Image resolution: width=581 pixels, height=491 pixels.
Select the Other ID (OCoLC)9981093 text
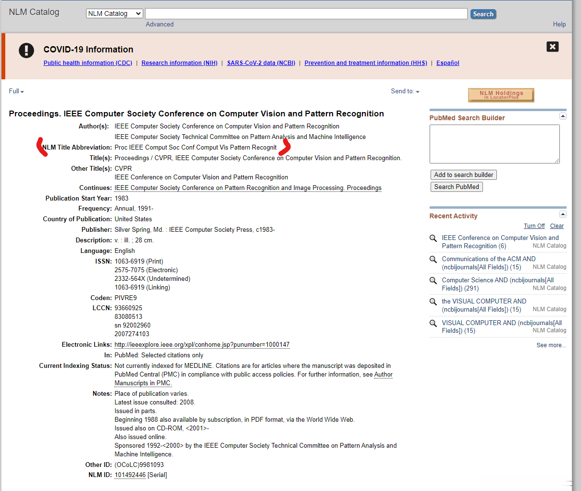point(139,465)
